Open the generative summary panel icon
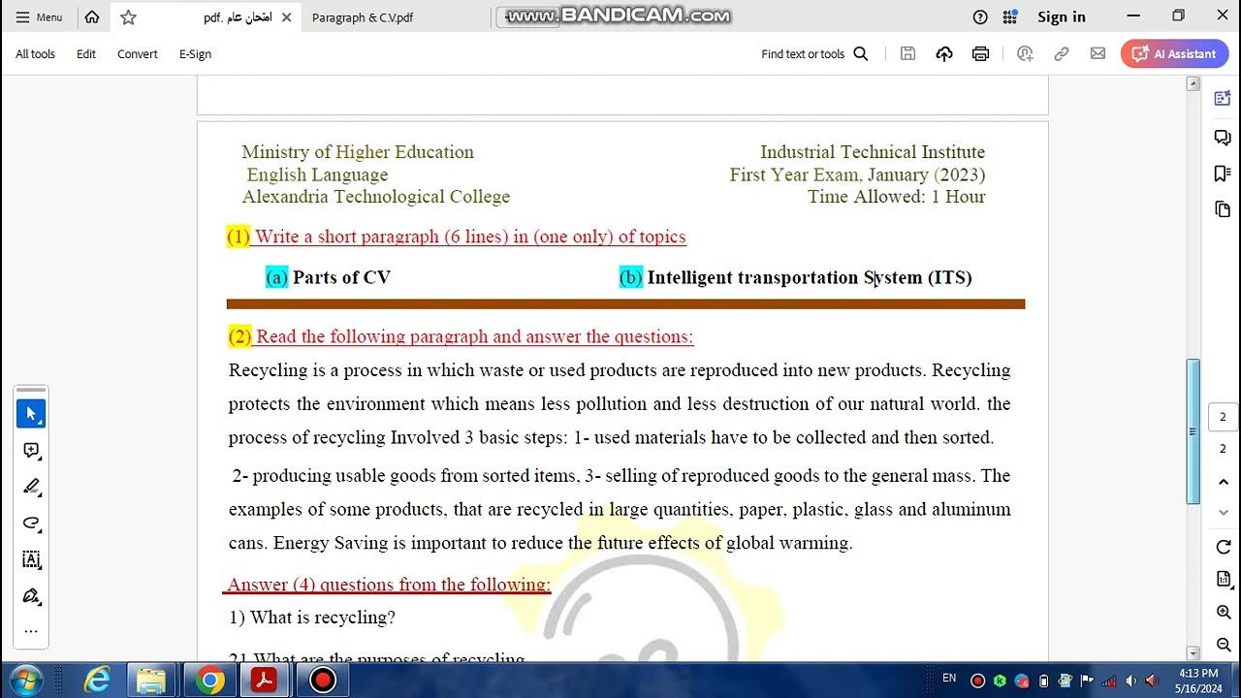 tap(1223, 98)
